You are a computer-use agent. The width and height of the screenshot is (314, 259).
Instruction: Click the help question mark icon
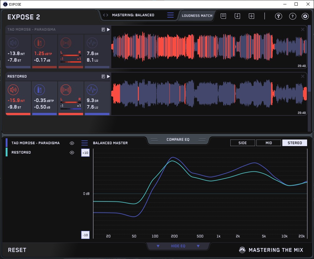[x=292, y=16]
